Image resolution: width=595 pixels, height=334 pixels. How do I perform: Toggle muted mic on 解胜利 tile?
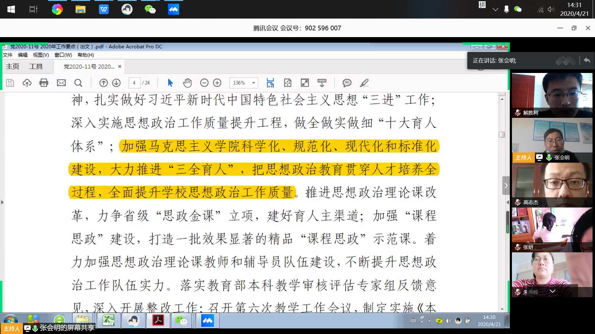(x=518, y=113)
